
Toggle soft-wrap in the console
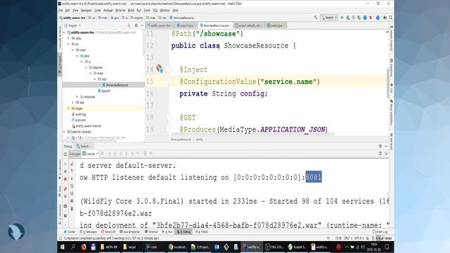coord(72,186)
